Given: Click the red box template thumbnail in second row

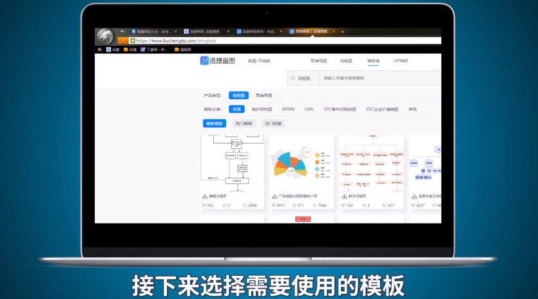Looking at the screenshot, I should (302, 219).
